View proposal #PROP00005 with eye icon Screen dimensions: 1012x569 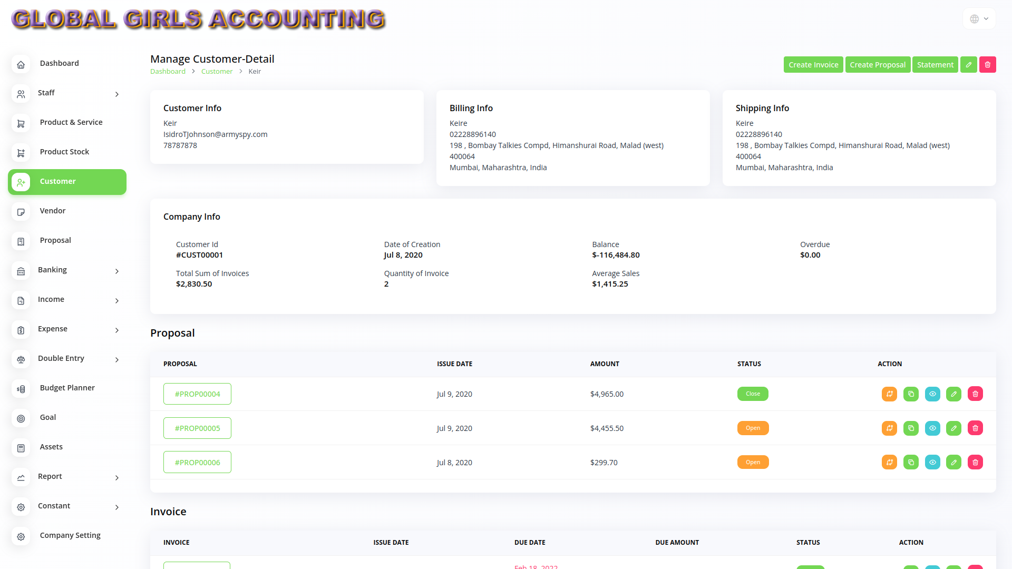tap(932, 428)
